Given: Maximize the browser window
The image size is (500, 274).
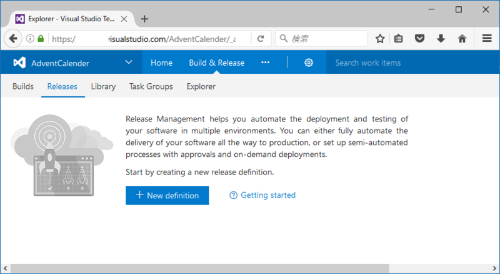Looking at the screenshot, I should pyautogui.click(x=459, y=9).
